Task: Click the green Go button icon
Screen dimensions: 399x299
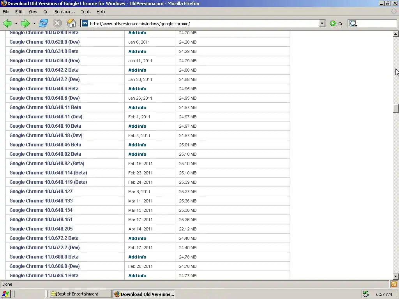Action: click(333, 23)
